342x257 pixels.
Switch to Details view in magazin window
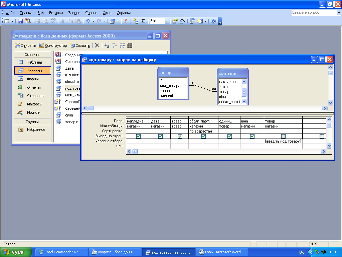tap(130, 45)
